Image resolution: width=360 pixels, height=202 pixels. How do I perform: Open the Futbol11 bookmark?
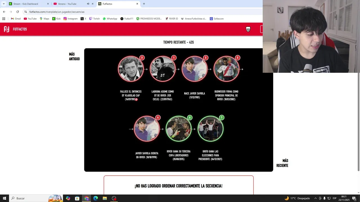[127, 19]
